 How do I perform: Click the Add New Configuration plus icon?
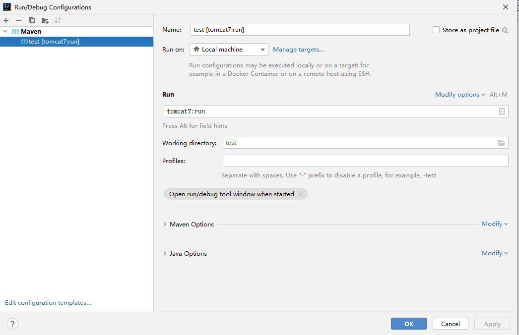pos(6,20)
